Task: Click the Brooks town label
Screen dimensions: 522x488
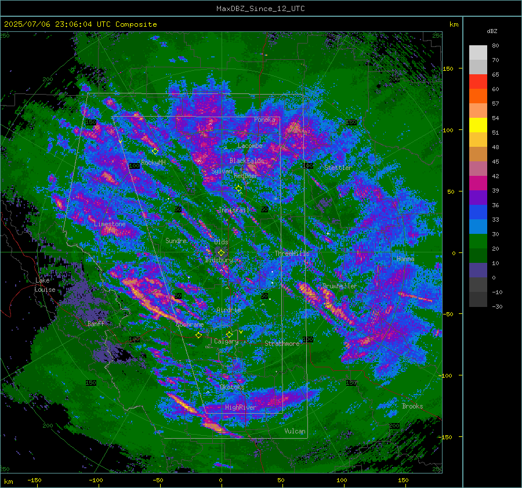Action: pyautogui.click(x=412, y=406)
